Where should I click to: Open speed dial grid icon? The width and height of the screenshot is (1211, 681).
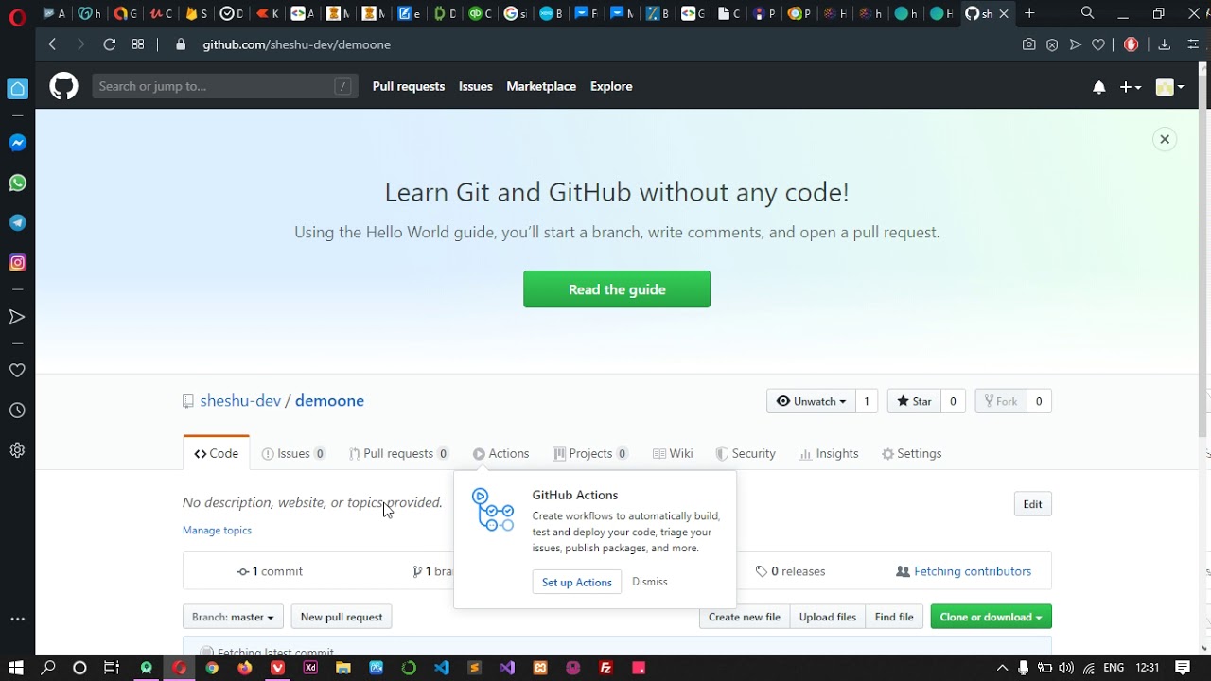click(138, 44)
